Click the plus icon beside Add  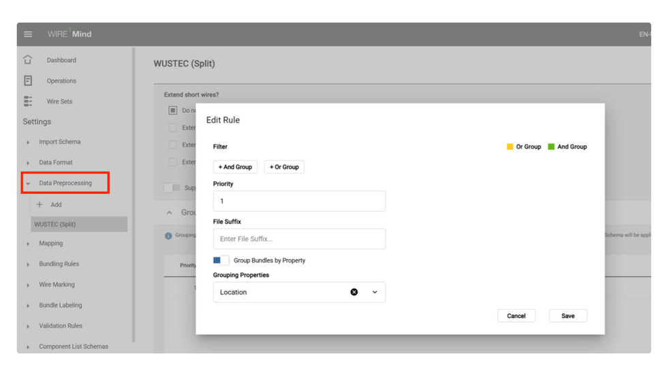[x=40, y=204]
